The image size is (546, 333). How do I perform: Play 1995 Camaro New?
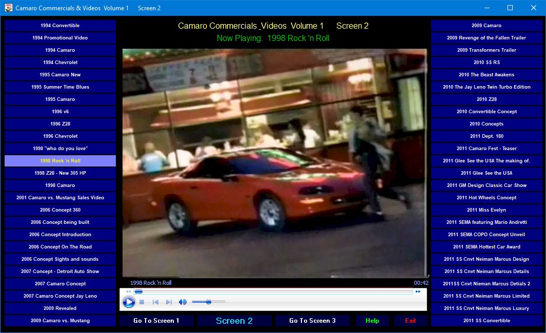(x=60, y=74)
